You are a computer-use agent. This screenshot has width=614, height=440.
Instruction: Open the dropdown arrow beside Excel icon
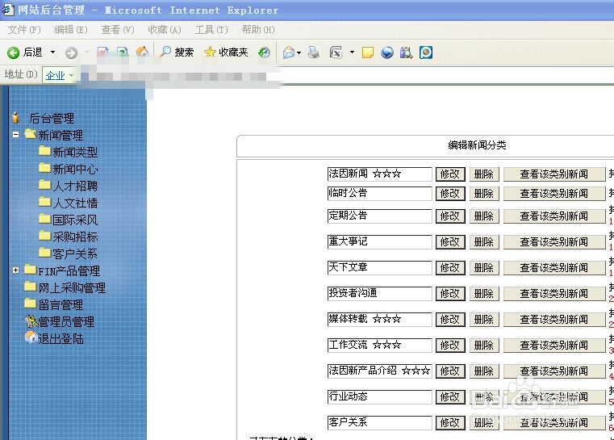pyautogui.click(x=352, y=52)
